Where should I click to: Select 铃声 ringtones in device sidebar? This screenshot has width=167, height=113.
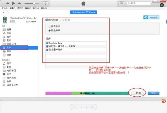(x=9, y=48)
